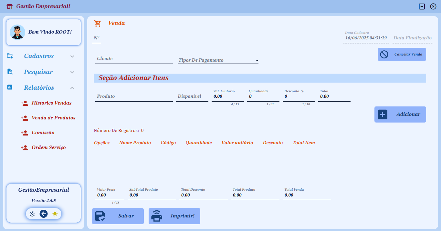Image resolution: width=441 pixels, height=231 pixels.
Task: Select Venda de Produtos menu item
Action: [x=53, y=118]
